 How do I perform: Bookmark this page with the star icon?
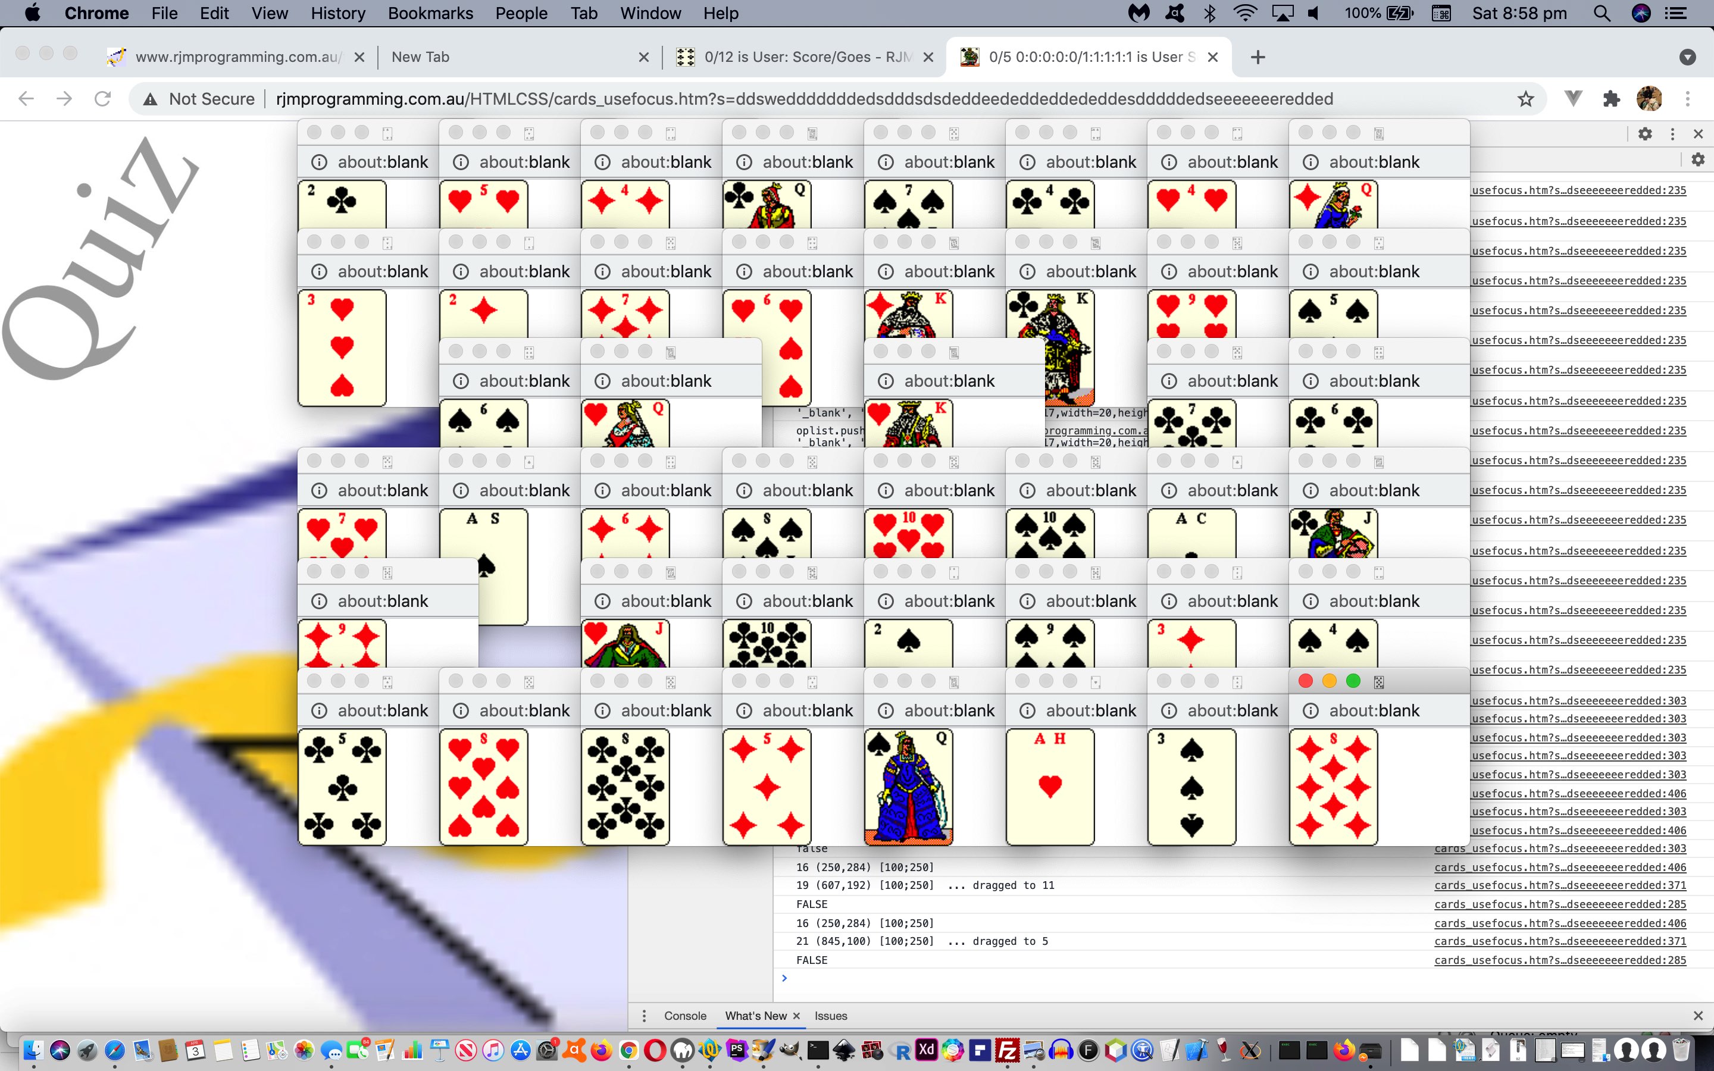pyautogui.click(x=1525, y=98)
